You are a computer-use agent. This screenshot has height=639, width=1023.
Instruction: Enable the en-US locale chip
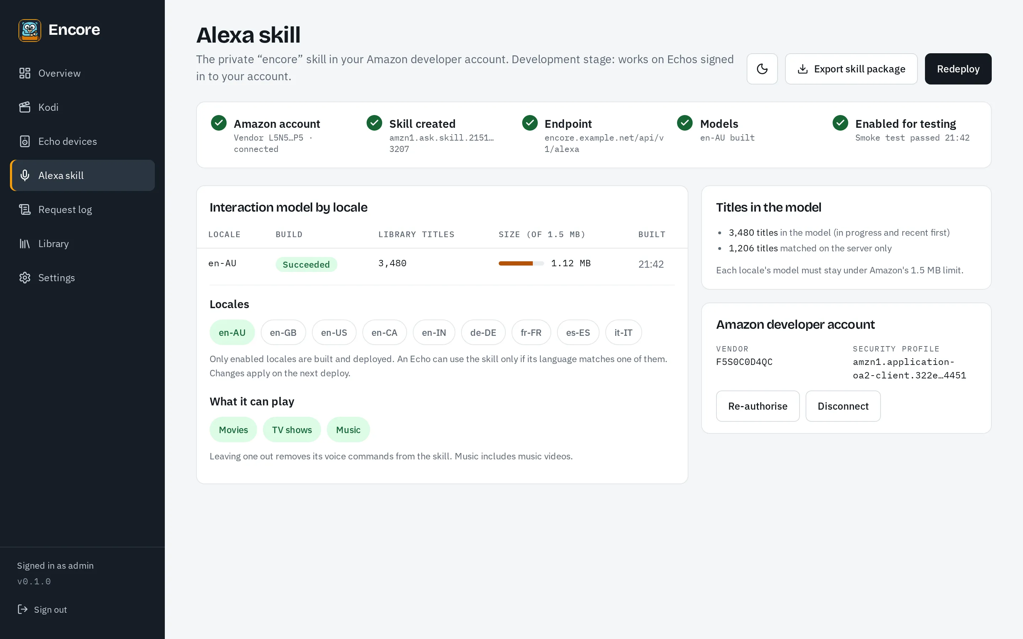point(334,333)
